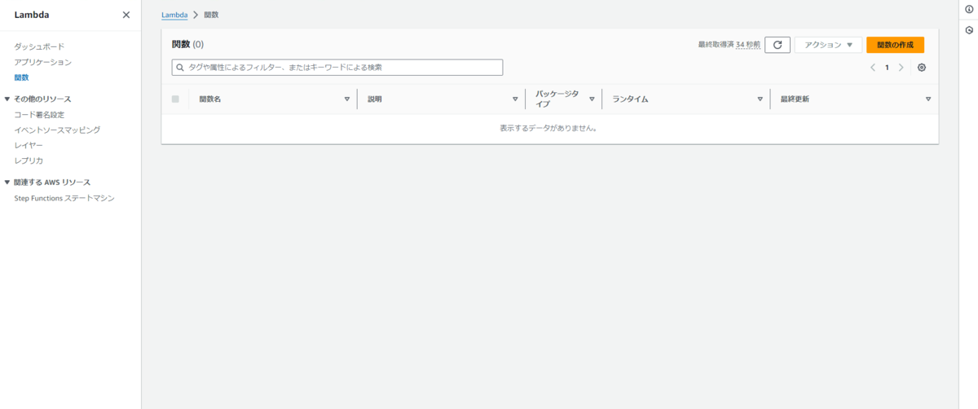Open アプリケーション in sidebar
Image resolution: width=978 pixels, height=409 pixels.
(42, 62)
